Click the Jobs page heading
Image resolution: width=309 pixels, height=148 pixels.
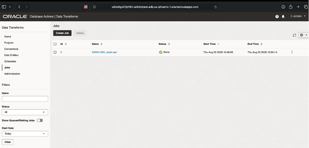56,26
